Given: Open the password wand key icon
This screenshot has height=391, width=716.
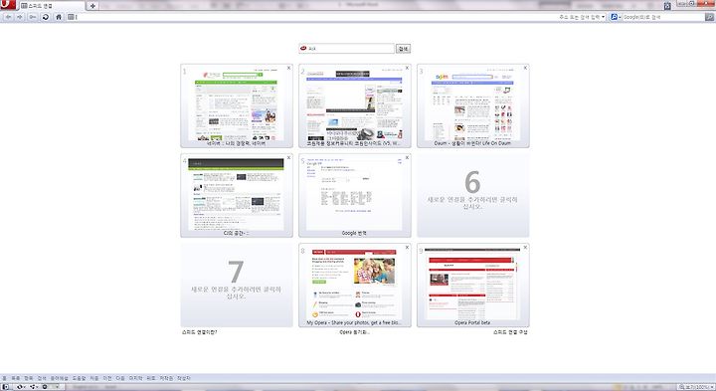Looking at the screenshot, I should (33, 17).
